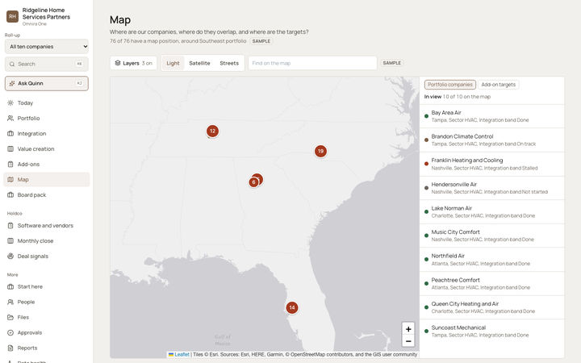The height and width of the screenshot is (363, 581).
Task: Click the SAMPLE badge beside map search
Action: tap(391, 63)
